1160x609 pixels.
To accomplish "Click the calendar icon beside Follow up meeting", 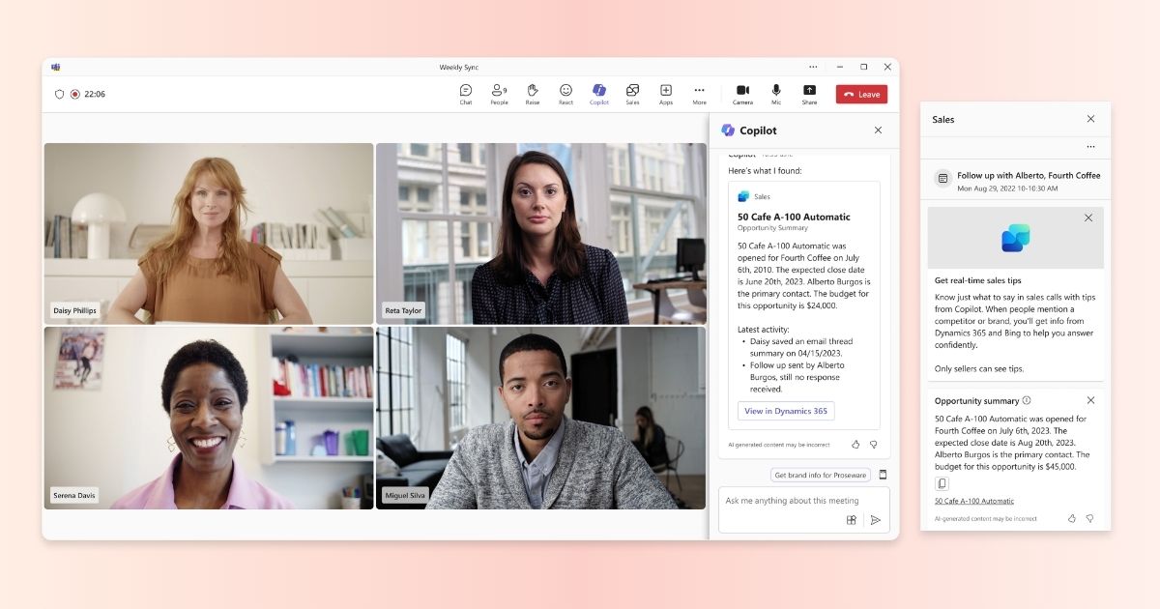I will 943,178.
